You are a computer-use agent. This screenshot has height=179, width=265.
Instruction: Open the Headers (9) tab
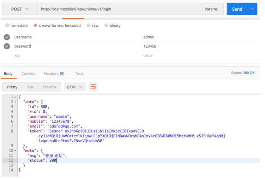(x=54, y=74)
